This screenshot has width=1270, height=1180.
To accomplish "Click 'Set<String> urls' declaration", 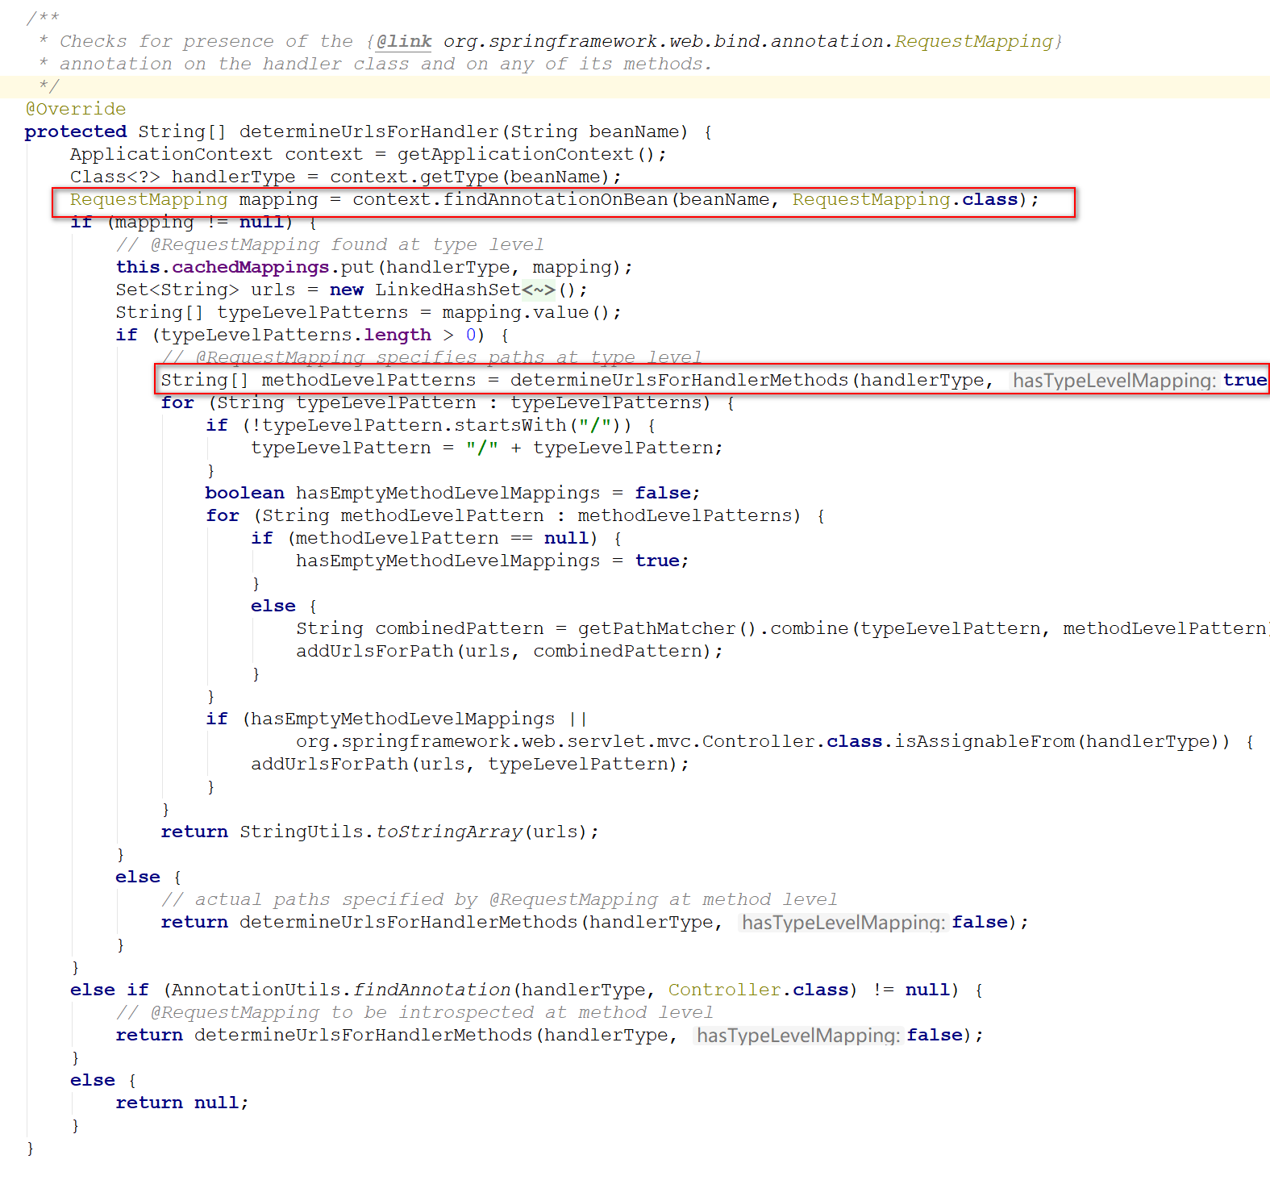I will [x=206, y=290].
